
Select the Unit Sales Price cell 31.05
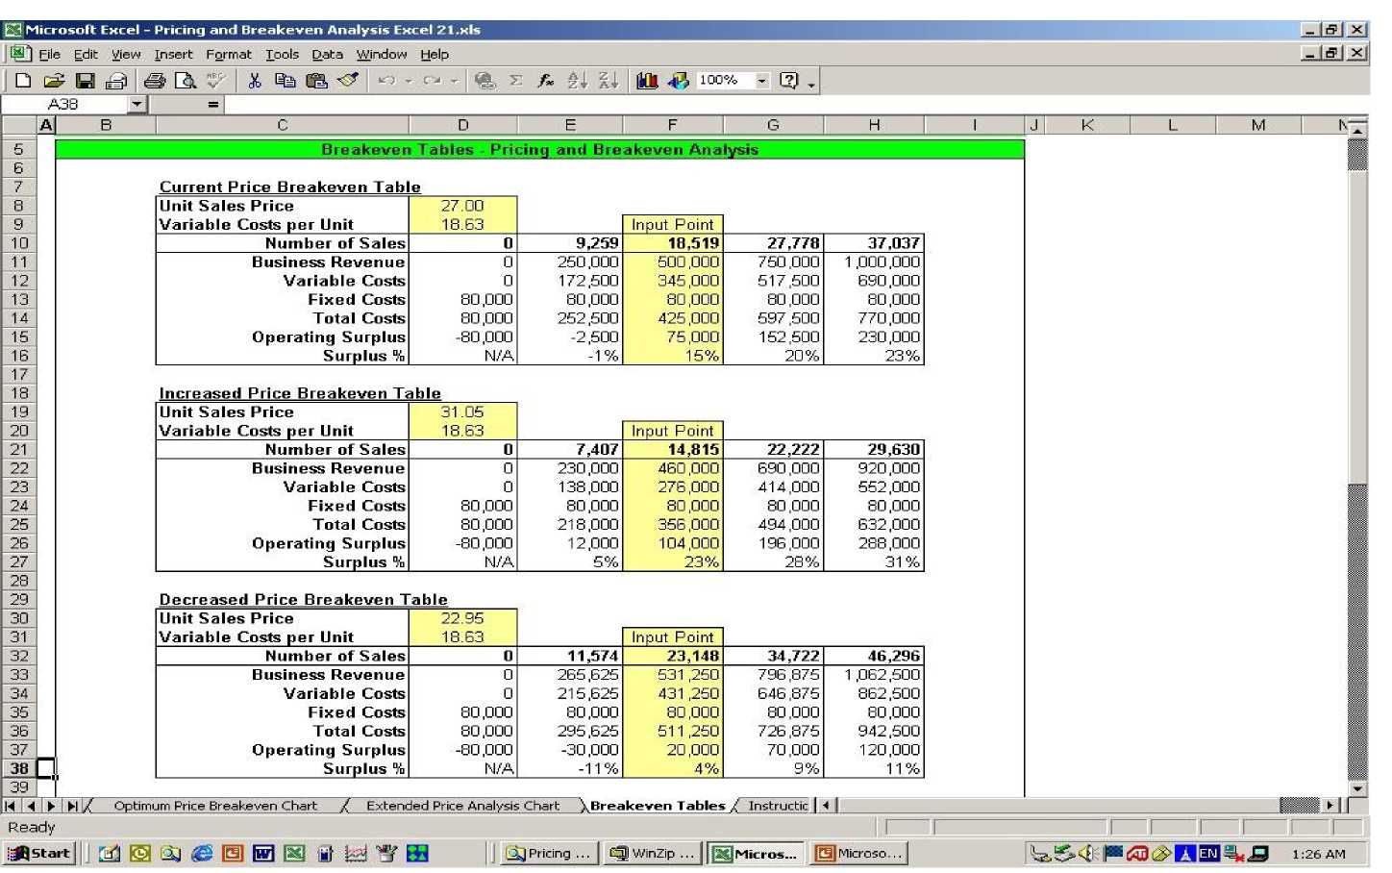(x=462, y=412)
